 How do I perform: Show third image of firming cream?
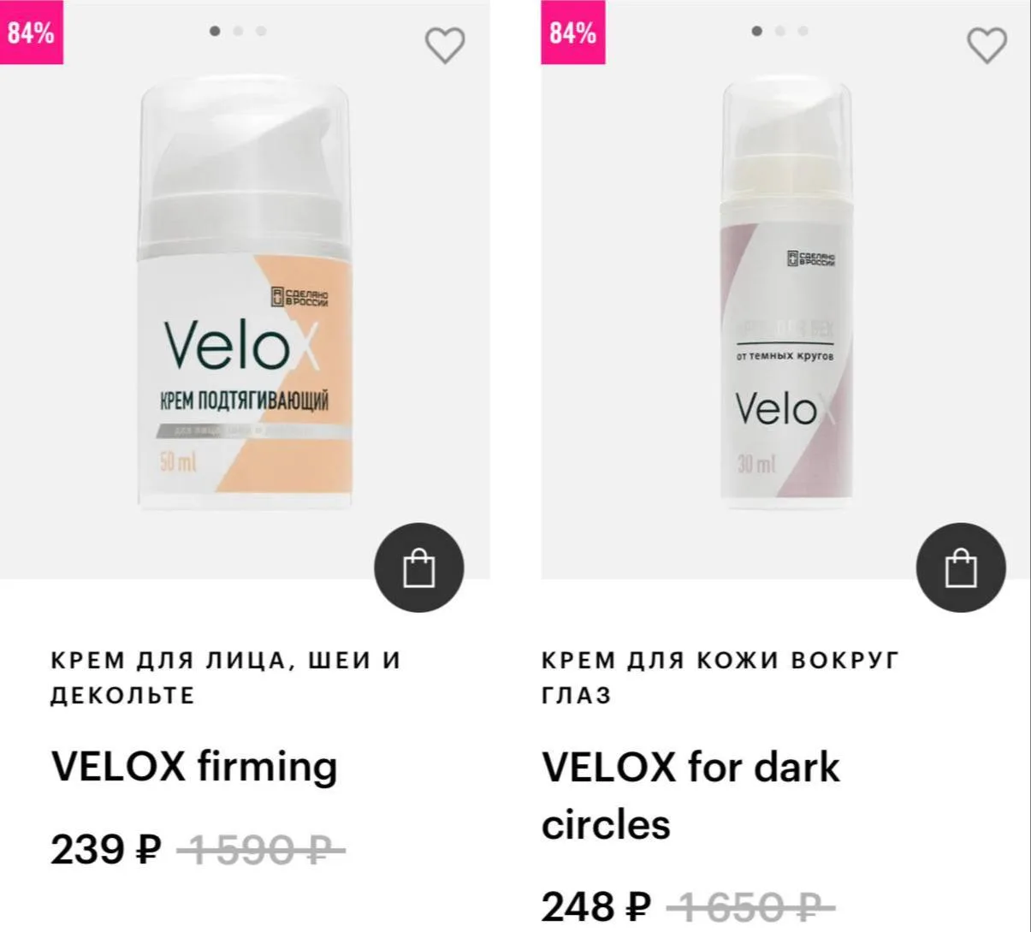pos(261,31)
